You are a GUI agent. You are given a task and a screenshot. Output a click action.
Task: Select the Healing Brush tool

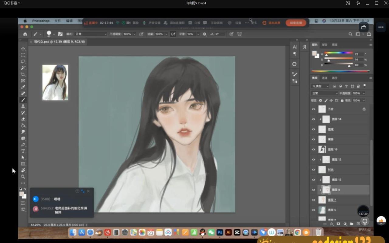point(23,93)
